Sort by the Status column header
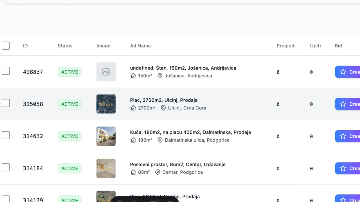The image size is (360, 202). 65,46
